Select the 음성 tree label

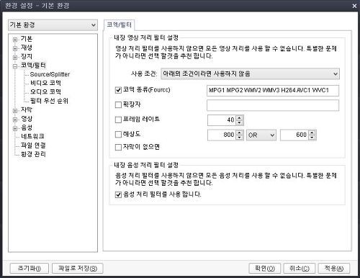pyautogui.click(x=27, y=127)
